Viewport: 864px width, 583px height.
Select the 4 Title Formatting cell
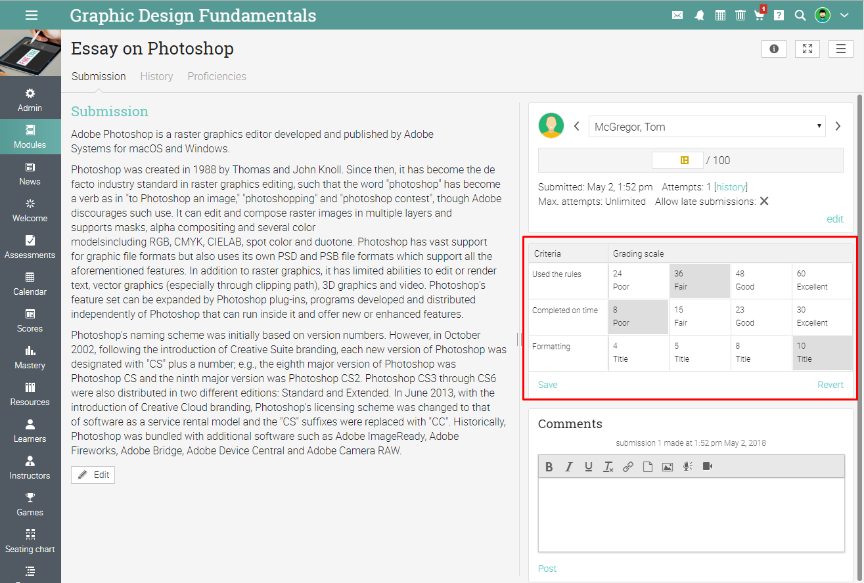point(639,353)
